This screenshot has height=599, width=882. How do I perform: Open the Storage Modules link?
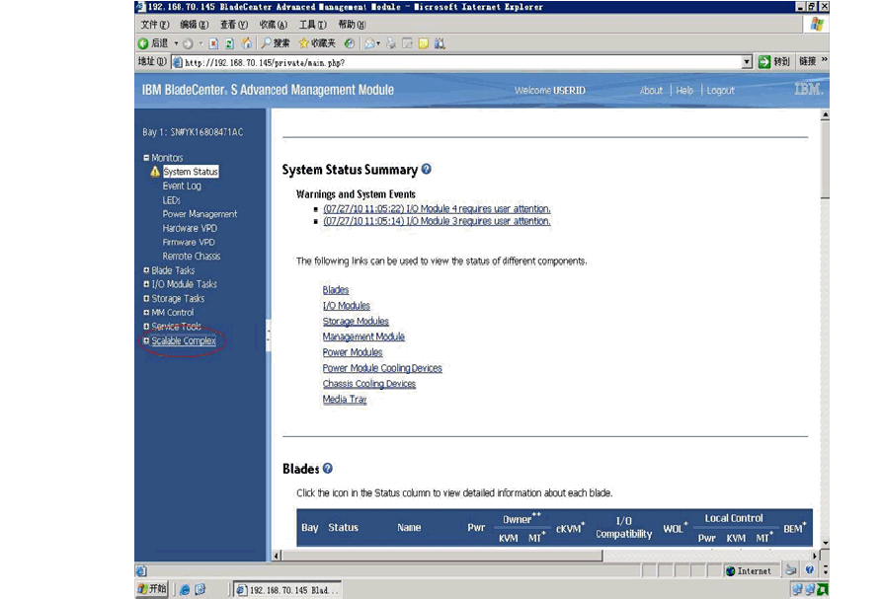pos(356,322)
